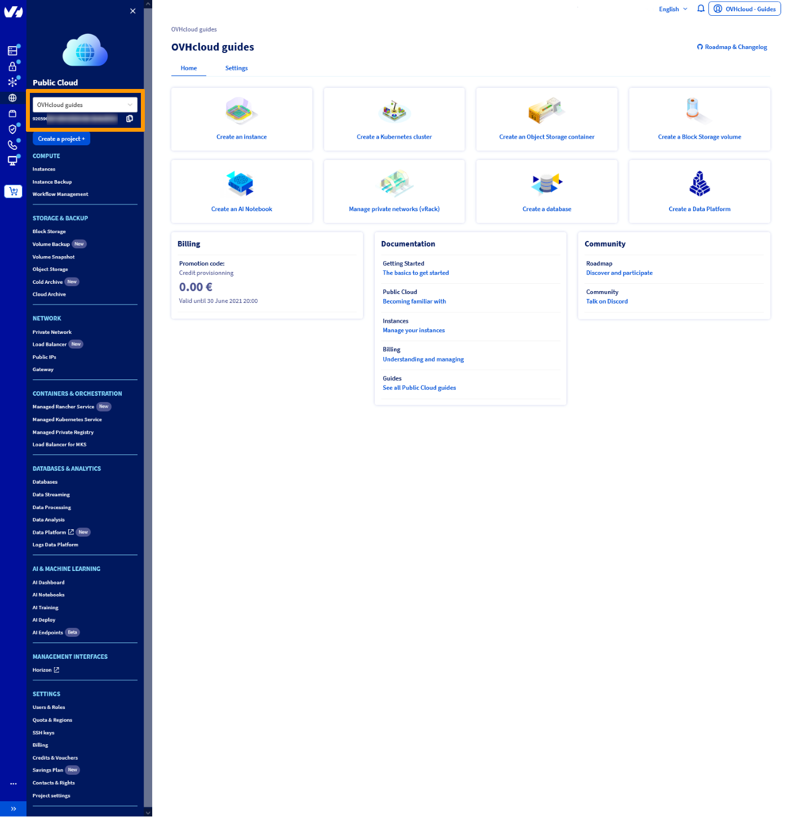Open the English language dropdown
The image size is (789, 817).
click(x=673, y=9)
